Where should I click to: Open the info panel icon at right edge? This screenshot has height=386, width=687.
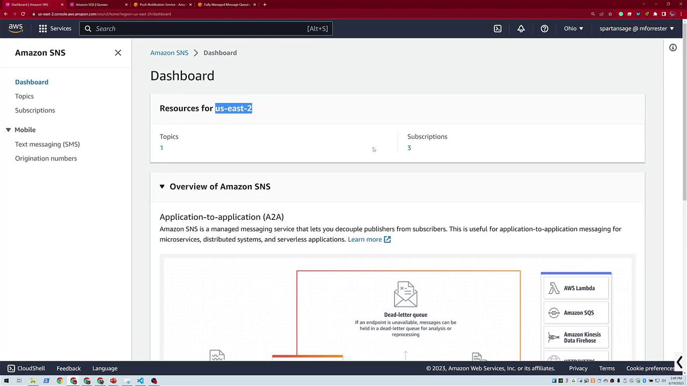(673, 48)
